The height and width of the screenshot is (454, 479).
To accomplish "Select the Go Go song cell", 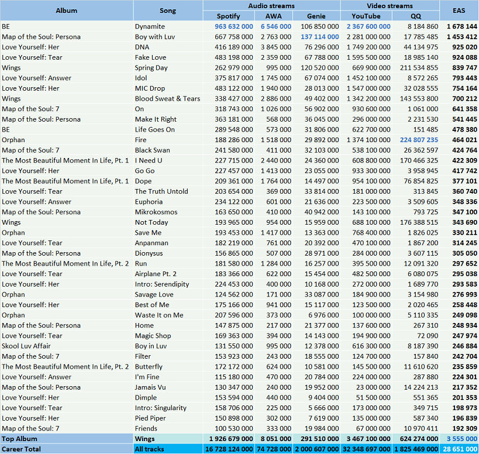I will click(168, 171).
